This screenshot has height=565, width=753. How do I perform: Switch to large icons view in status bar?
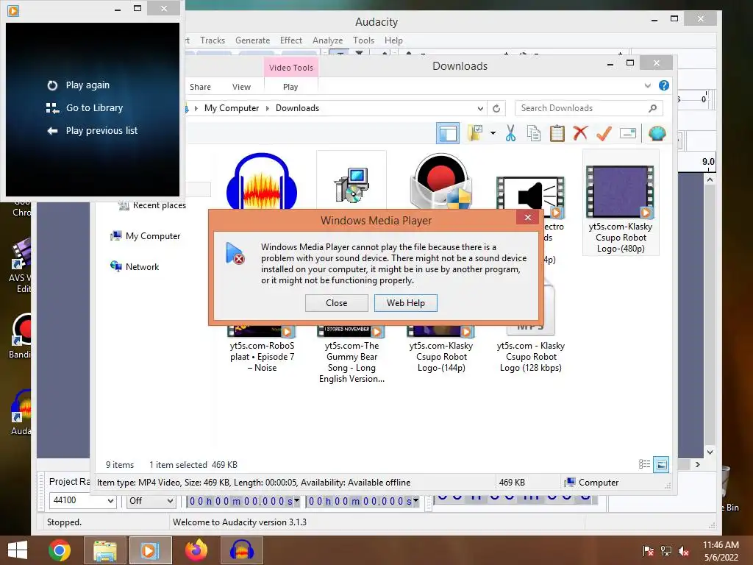click(x=661, y=464)
